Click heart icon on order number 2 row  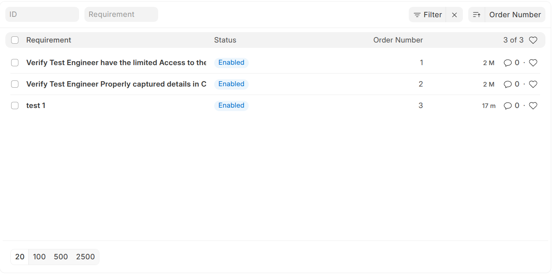(533, 84)
